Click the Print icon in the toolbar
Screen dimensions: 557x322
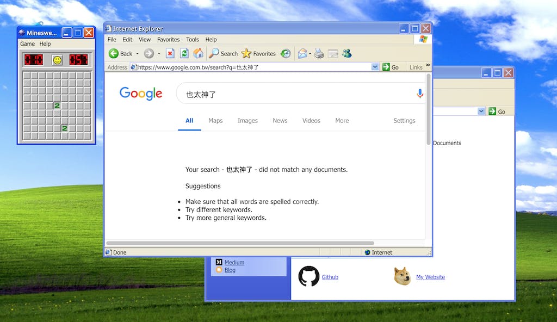(x=319, y=53)
